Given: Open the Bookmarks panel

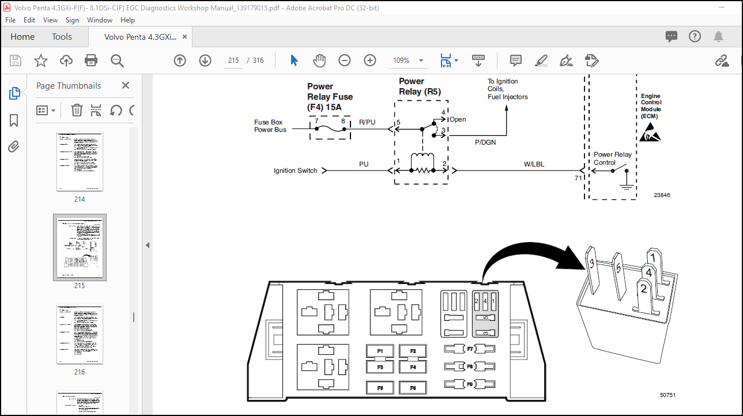Looking at the screenshot, I should [14, 120].
